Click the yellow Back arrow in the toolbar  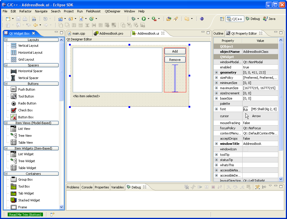tap(36, 25)
